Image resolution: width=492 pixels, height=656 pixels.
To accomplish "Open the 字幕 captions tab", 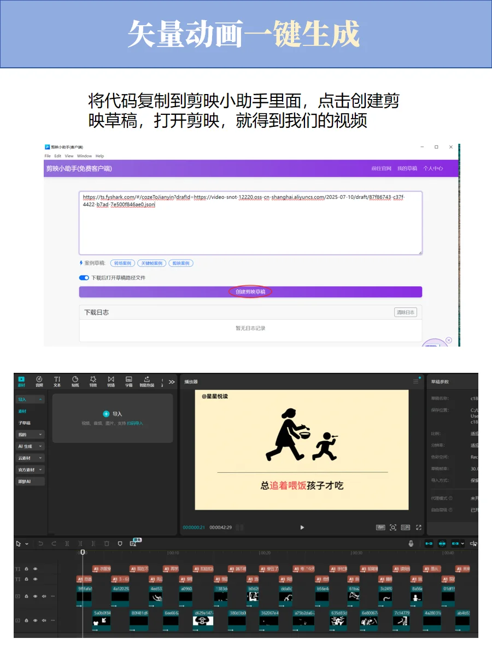I will (x=129, y=381).
